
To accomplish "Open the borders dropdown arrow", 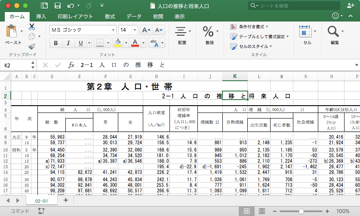I will (x=108, y=43).
